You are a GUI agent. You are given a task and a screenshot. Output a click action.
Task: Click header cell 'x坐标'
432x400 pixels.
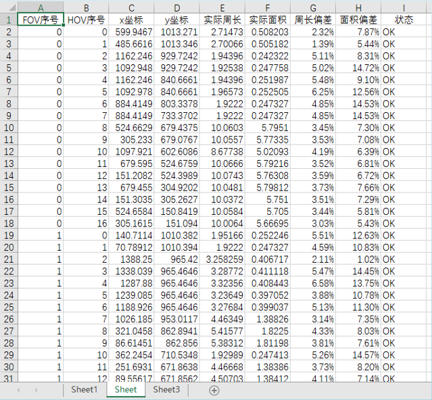[131, 20]
